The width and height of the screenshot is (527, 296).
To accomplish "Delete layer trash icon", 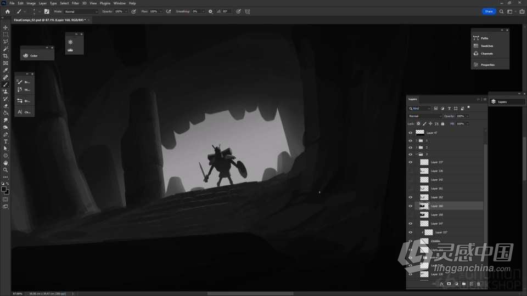I will pos(479,284).
